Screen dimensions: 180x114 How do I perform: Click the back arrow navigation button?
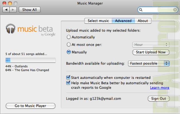tap(6, 10)
